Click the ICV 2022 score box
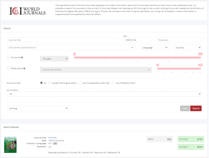The width and height of the screenshot is (209, 158). (191, 139)
